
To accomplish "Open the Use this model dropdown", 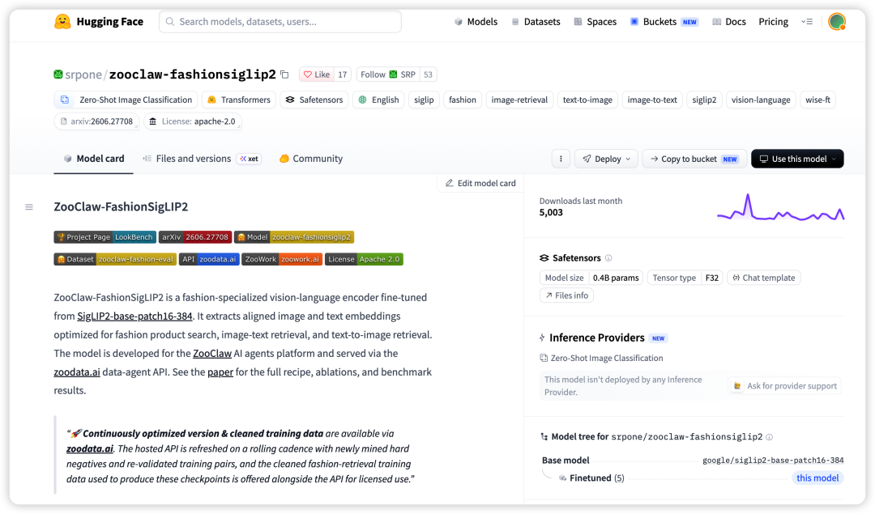I will pos(797,159).
